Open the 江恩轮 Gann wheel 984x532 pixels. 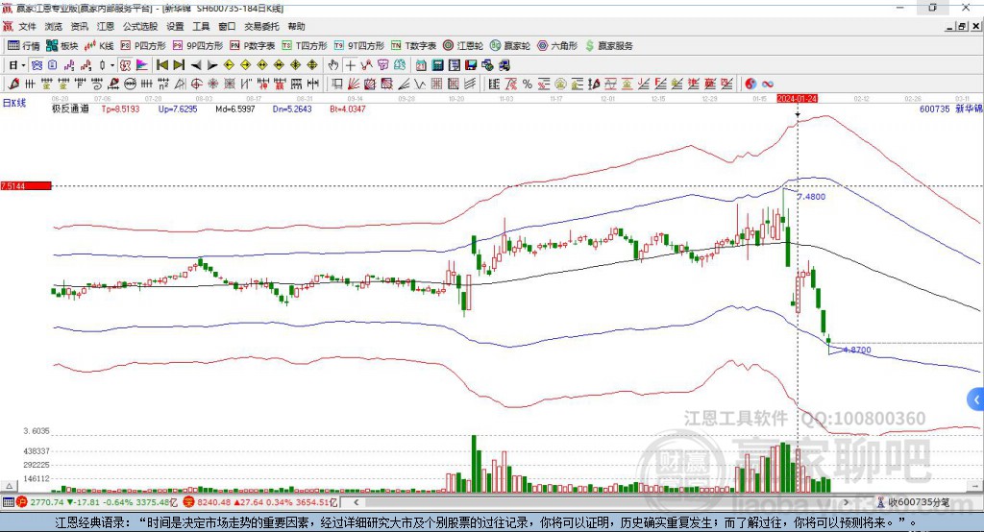point(463,46)
